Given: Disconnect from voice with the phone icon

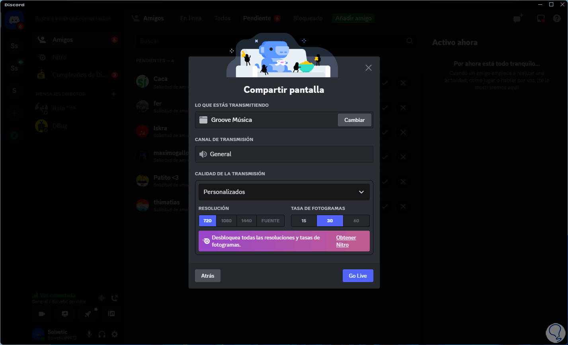Looking at the screenshot, I should pos(115,298).
